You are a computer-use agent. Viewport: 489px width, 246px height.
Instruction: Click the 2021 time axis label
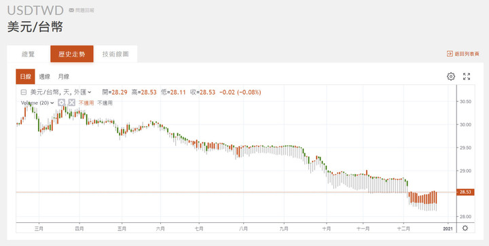point(448,229)
